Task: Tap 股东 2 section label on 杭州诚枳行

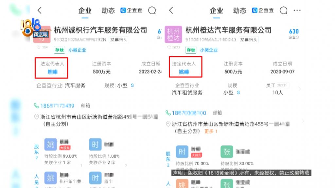Action: point(37,152)
